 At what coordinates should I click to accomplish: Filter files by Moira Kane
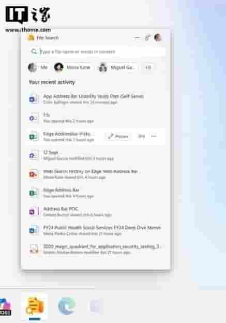point(72,67)
